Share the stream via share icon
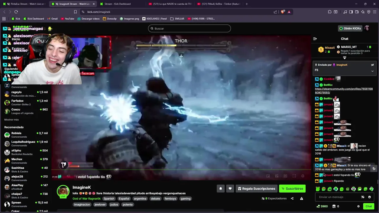The height and width of the screenshot is (213, 379). point(292,199)
